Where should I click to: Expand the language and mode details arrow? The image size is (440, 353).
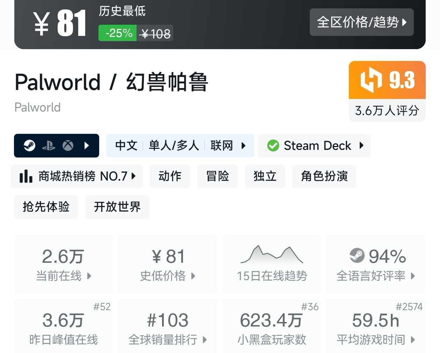tap(243, 145)
